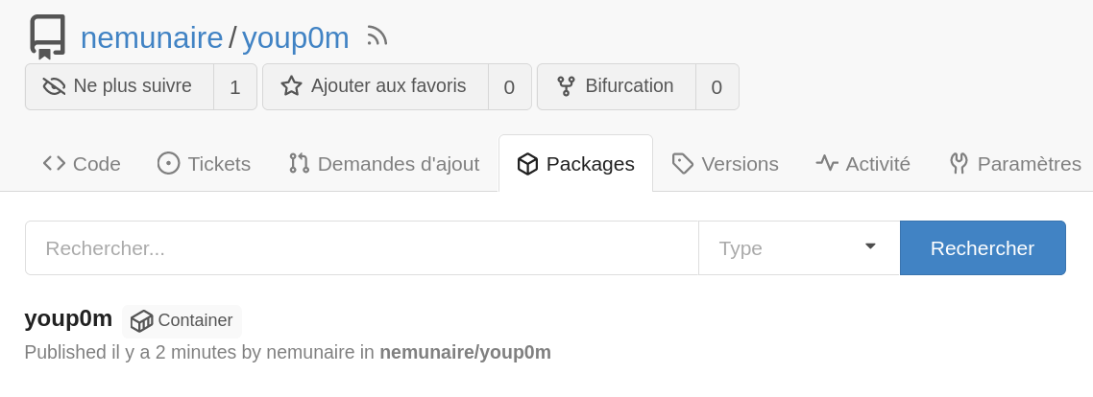Click the star icon for favorites
Viewport: 1093px width, 397px height.
291,86
